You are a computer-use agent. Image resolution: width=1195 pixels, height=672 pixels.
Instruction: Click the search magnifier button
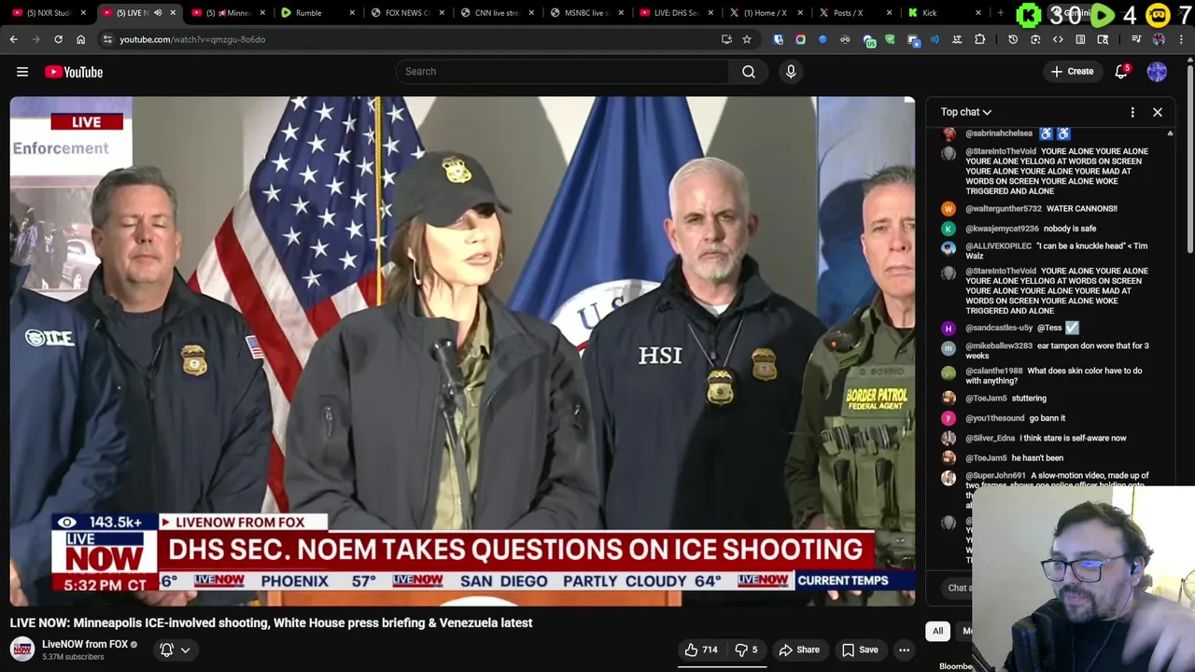[x=749, y=72]
